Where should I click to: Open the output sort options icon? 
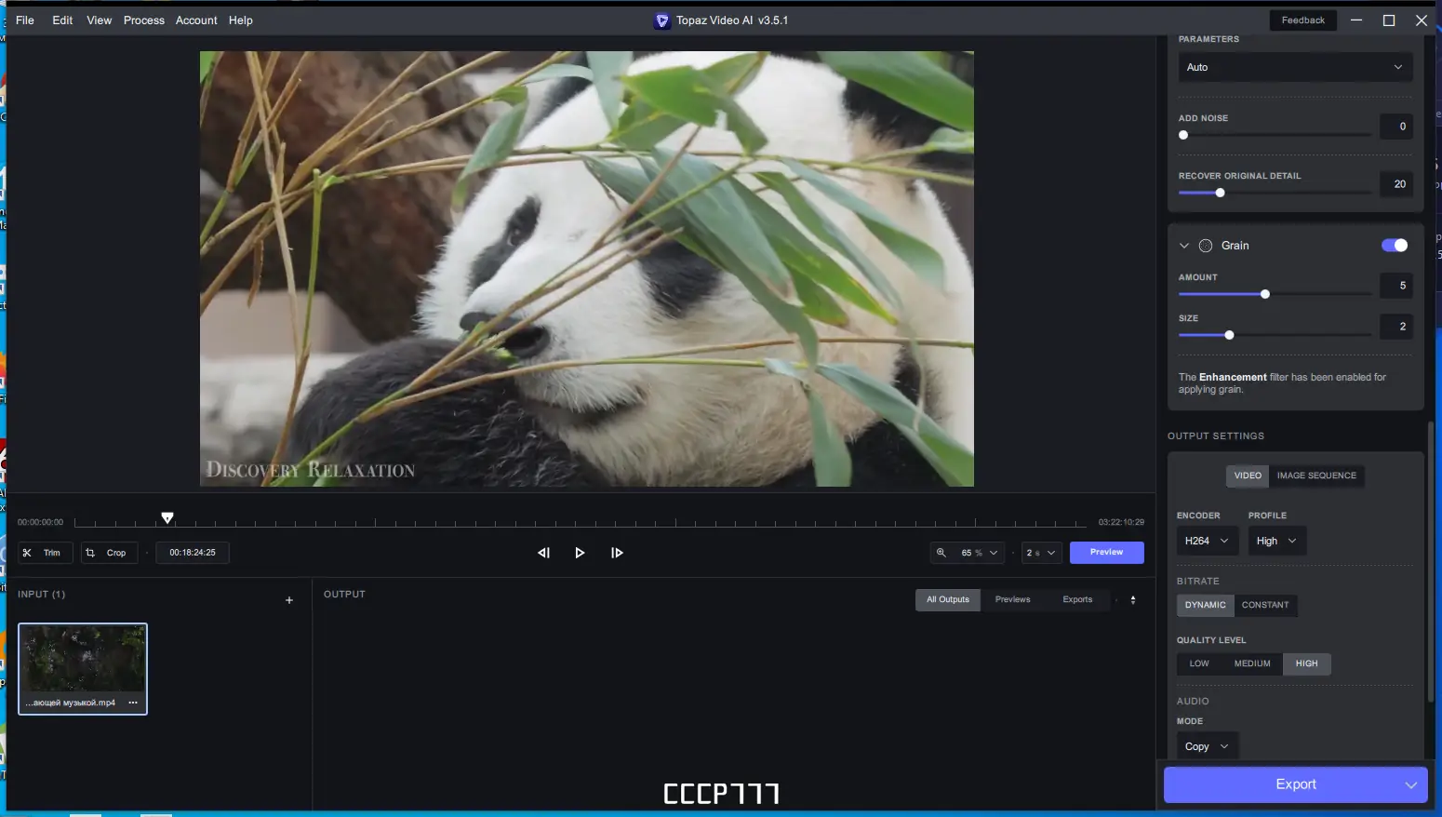click(x=1133, y=600)
